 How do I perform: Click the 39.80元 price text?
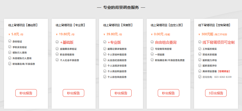[x=112, y=34]
